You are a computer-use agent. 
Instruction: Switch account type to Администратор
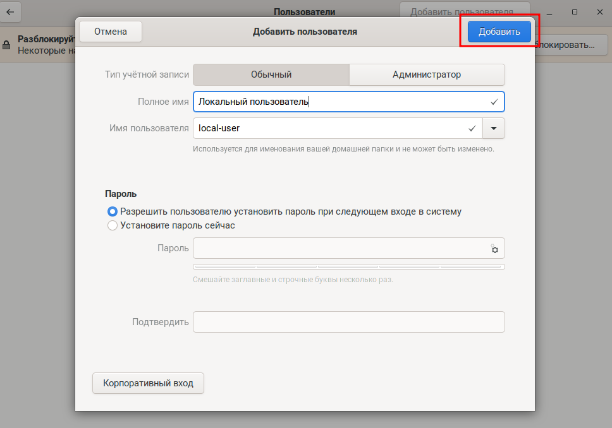(427, 74)
